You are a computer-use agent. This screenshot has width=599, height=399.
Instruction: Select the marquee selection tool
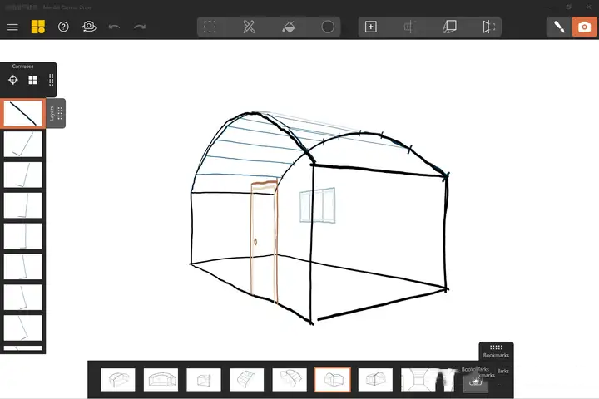pos(210,27)
